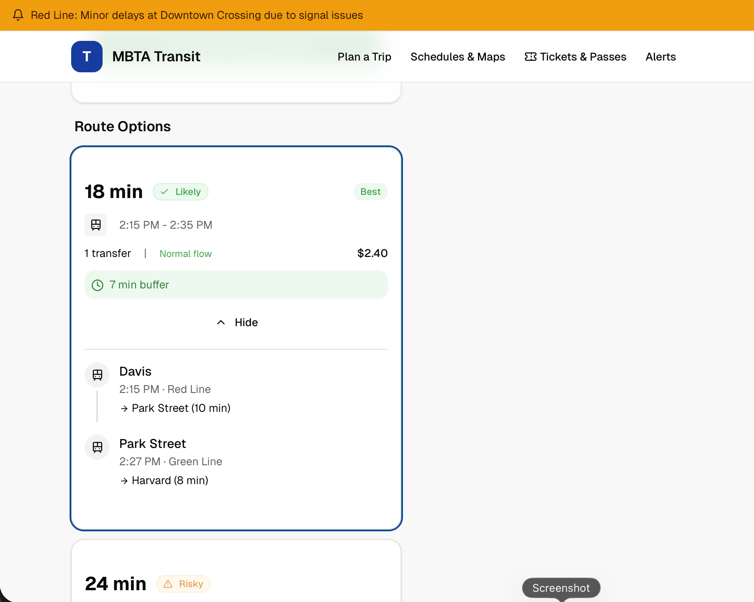Click the 1 transfer label
The width and height of the screenshot is (754, 602).
(108, 253)
